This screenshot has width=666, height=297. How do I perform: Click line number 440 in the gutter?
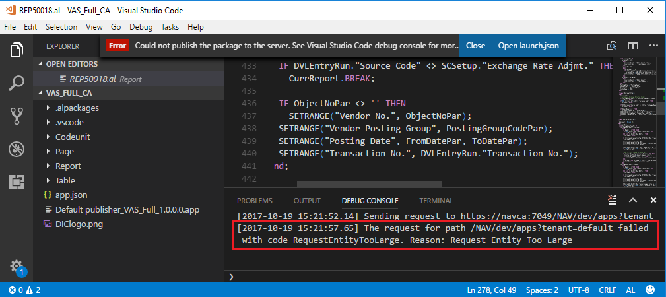[248, 153]
